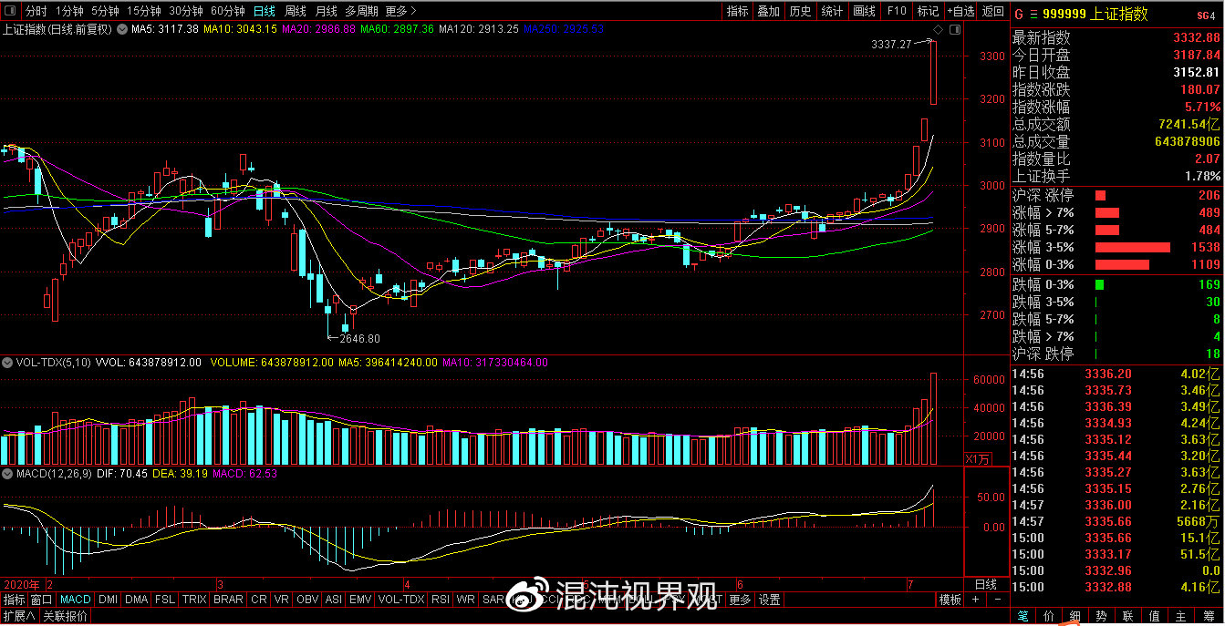Click the 画线 drawing tools button
This screenshot has width=1225, height=626.
pyautogui.click(x=864, y=11)
